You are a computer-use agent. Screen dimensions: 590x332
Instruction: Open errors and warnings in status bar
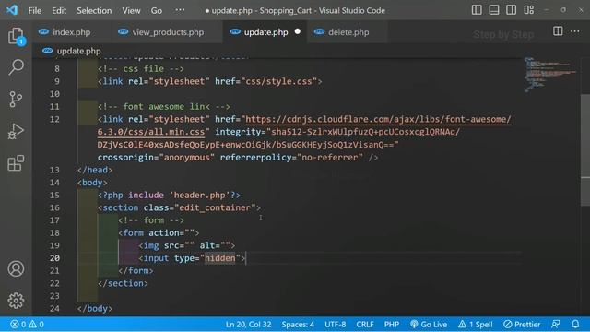click(27, 324)
